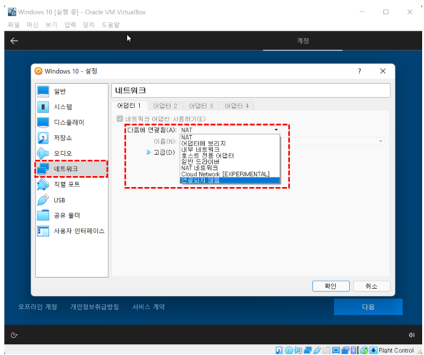Click the 개인정보취급방침 link
This screenshot has width=424, height=355.
point(95,307)
